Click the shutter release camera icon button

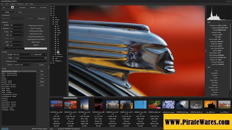[x=12, y=7]
